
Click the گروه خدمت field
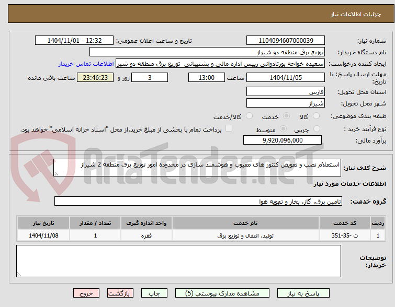pyautogui.click(x=198, y=201)
